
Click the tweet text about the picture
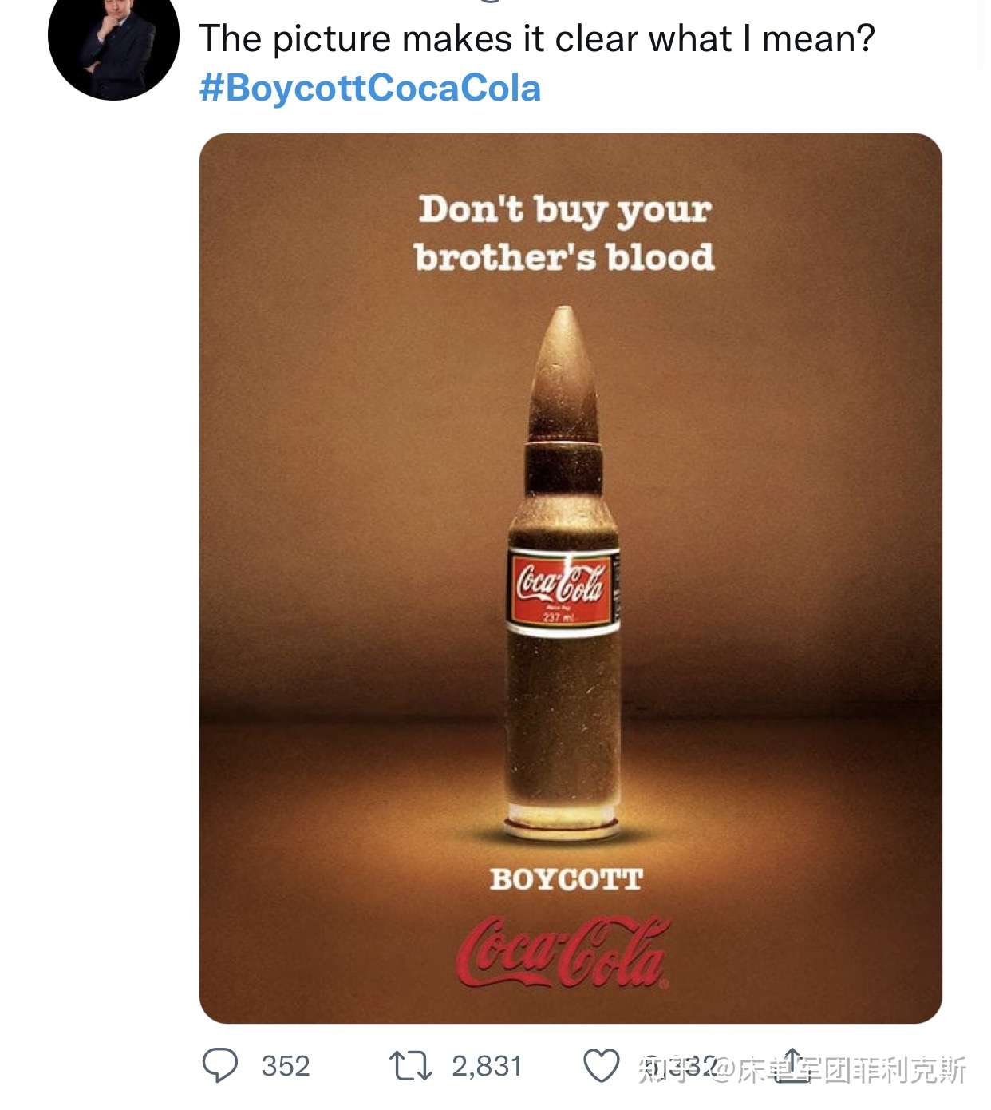click(536, 38)
